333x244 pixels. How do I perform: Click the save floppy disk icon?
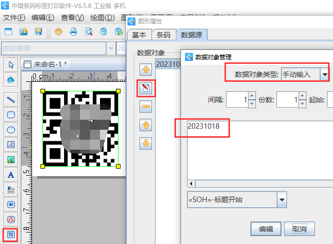pyautogui.click(x=38, y=32)
